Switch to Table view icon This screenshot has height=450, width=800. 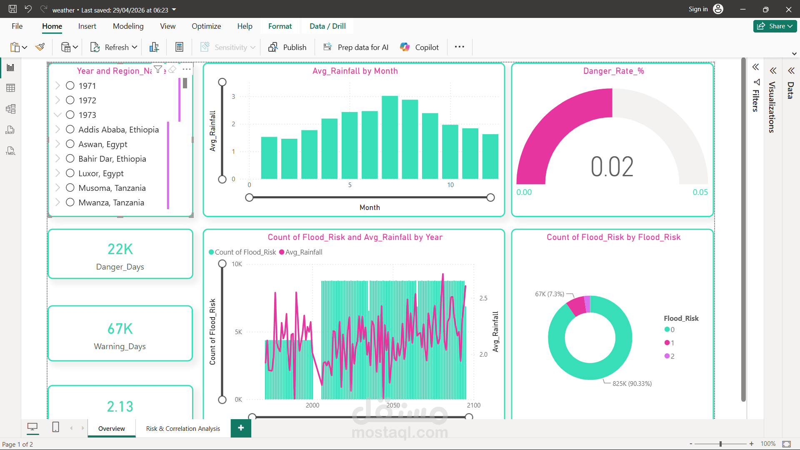pyautogui.click(x=11, y=88)
